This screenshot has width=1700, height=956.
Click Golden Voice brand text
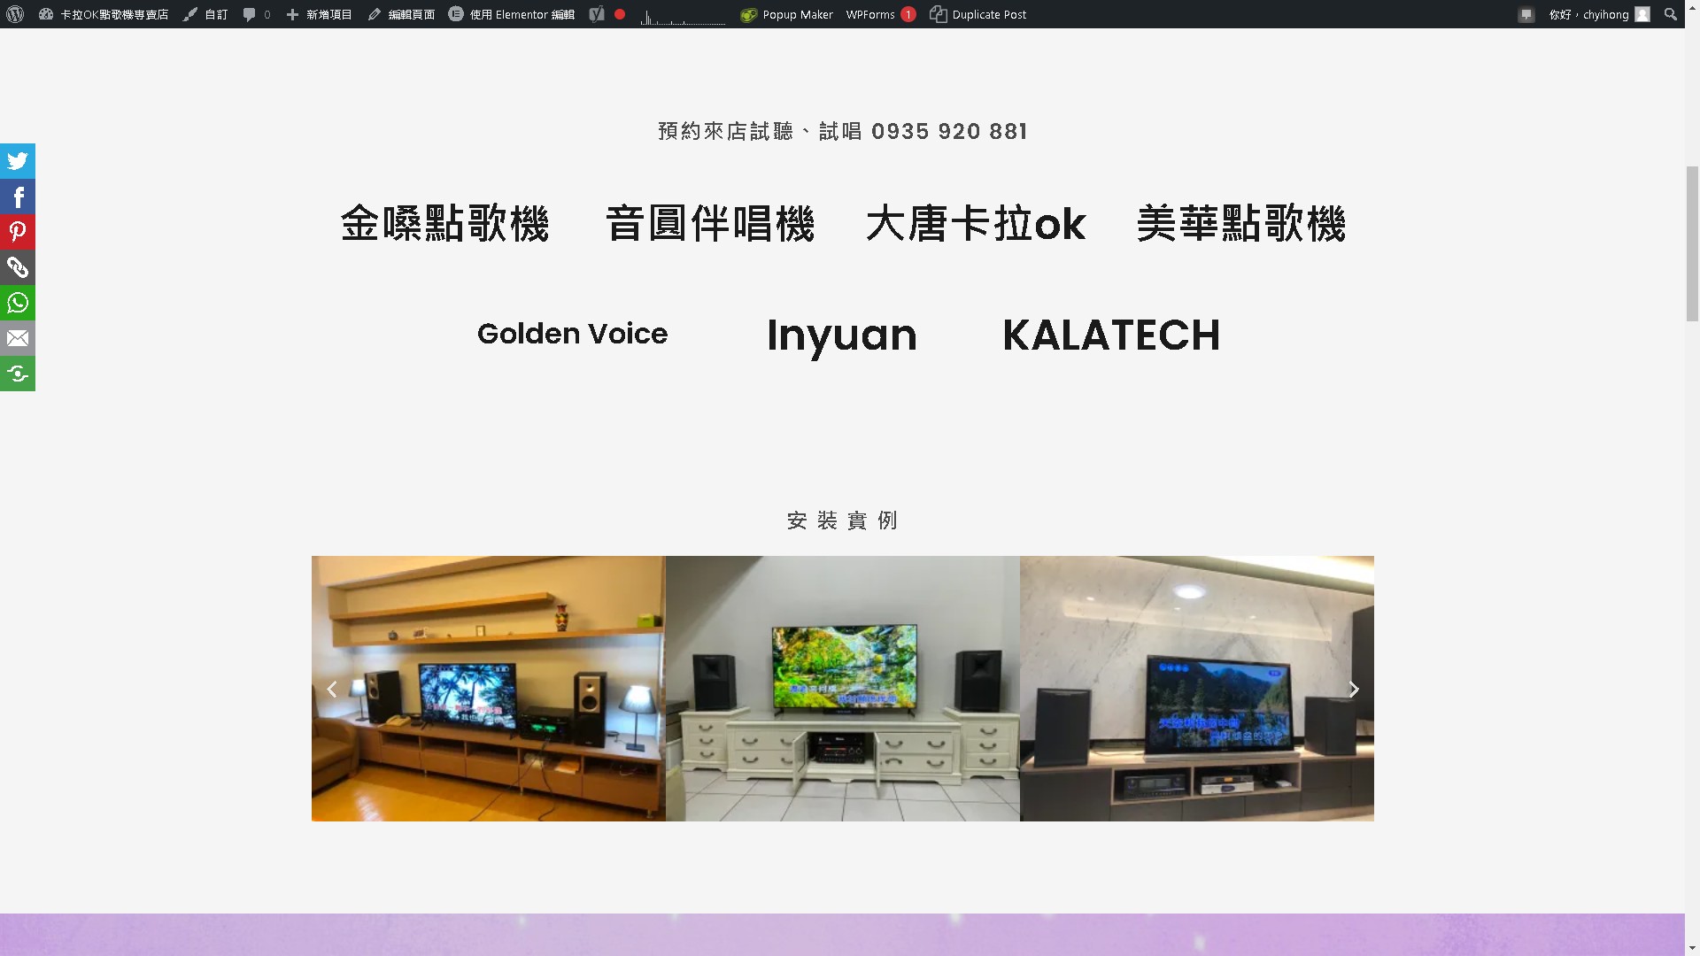pyautogui.click(x=572, y=334)
